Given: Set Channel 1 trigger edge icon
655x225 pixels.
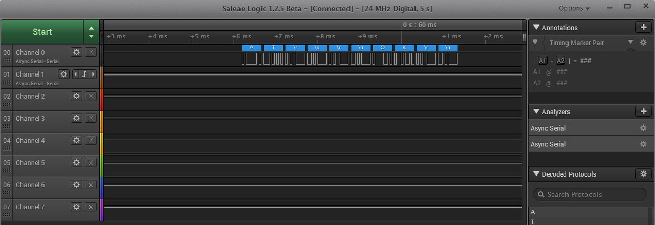Looking at the screenshot, I should click(x=84, y=74).
